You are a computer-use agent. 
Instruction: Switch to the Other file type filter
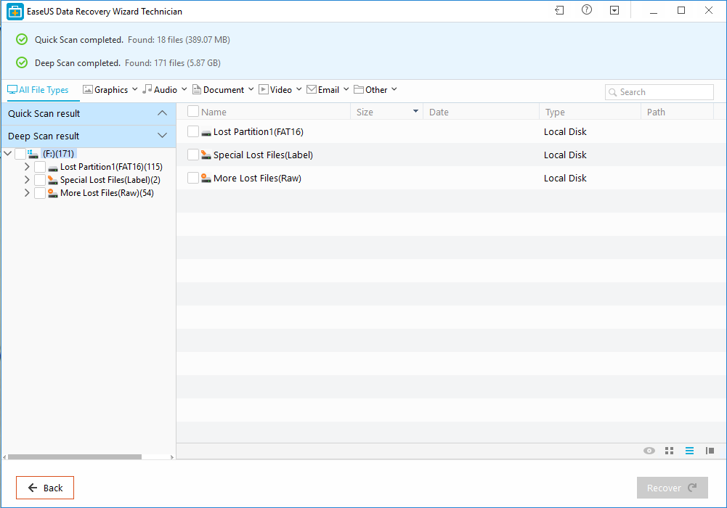coord(375,89)
